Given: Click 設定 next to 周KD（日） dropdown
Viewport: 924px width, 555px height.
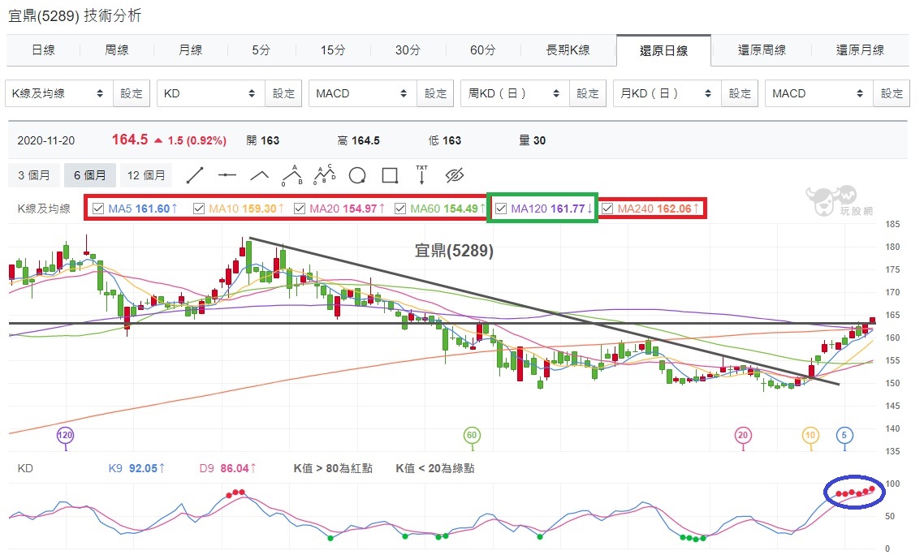Looking at the screenshot, I should pyautogui.click(x=588, y=93).
